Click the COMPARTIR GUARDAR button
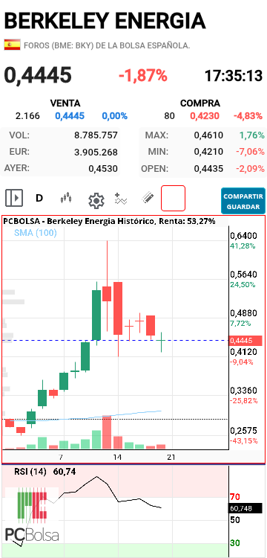This screenshot has height=558, width=267. coord(243,201)
